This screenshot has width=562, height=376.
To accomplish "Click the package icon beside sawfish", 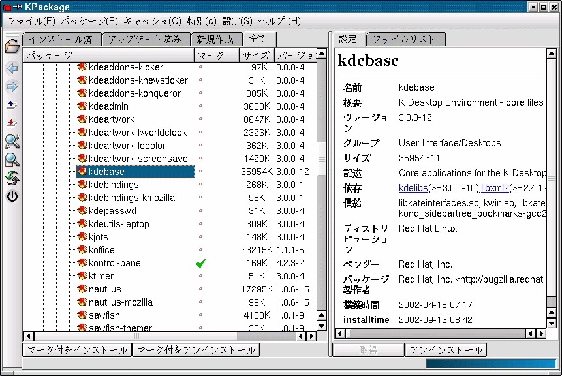I will (82, 315).
